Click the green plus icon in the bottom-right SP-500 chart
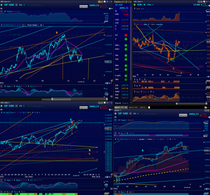Viewport: 210px width, 195px height. pyautogui.click(x=115, y=114)
